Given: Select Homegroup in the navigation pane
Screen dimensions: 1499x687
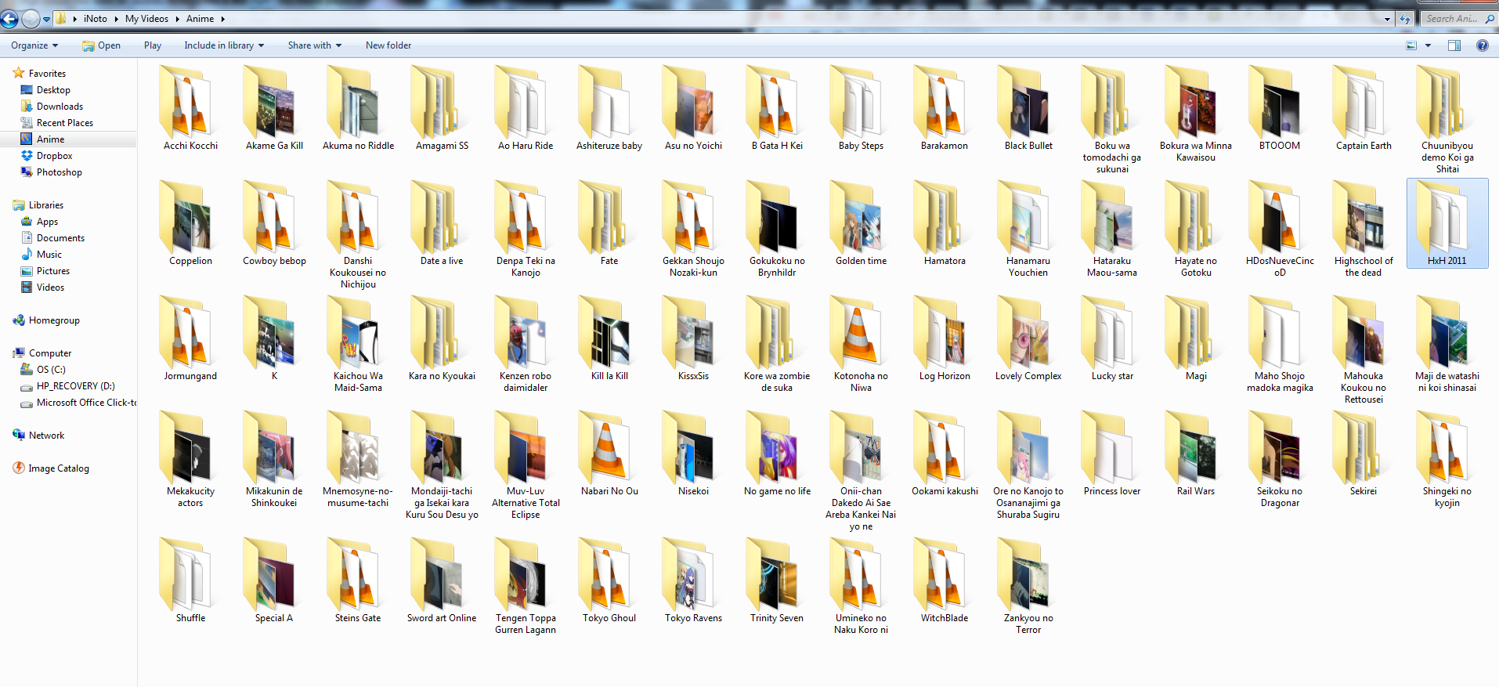Looking at the screenshot, I should 54,320.
